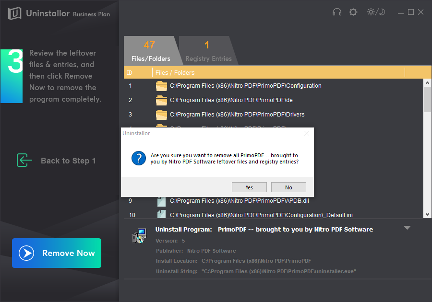This screenshot has width=432, height=302.
Task: Click the question mark dialog icon
Action: [139, 158]
